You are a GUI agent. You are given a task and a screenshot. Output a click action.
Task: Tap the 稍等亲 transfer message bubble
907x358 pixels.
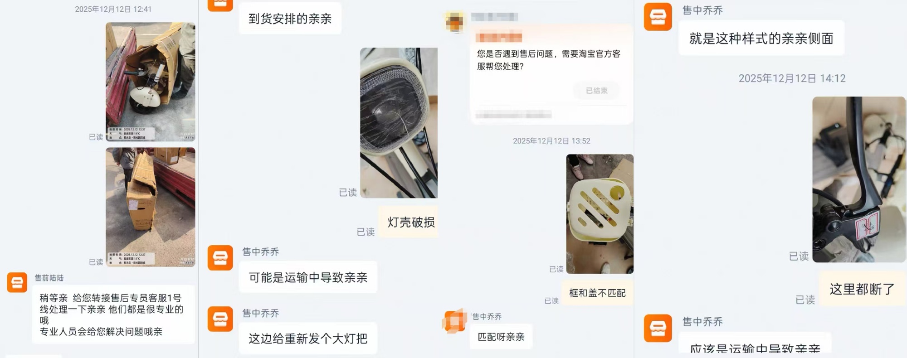coord(113,314)
